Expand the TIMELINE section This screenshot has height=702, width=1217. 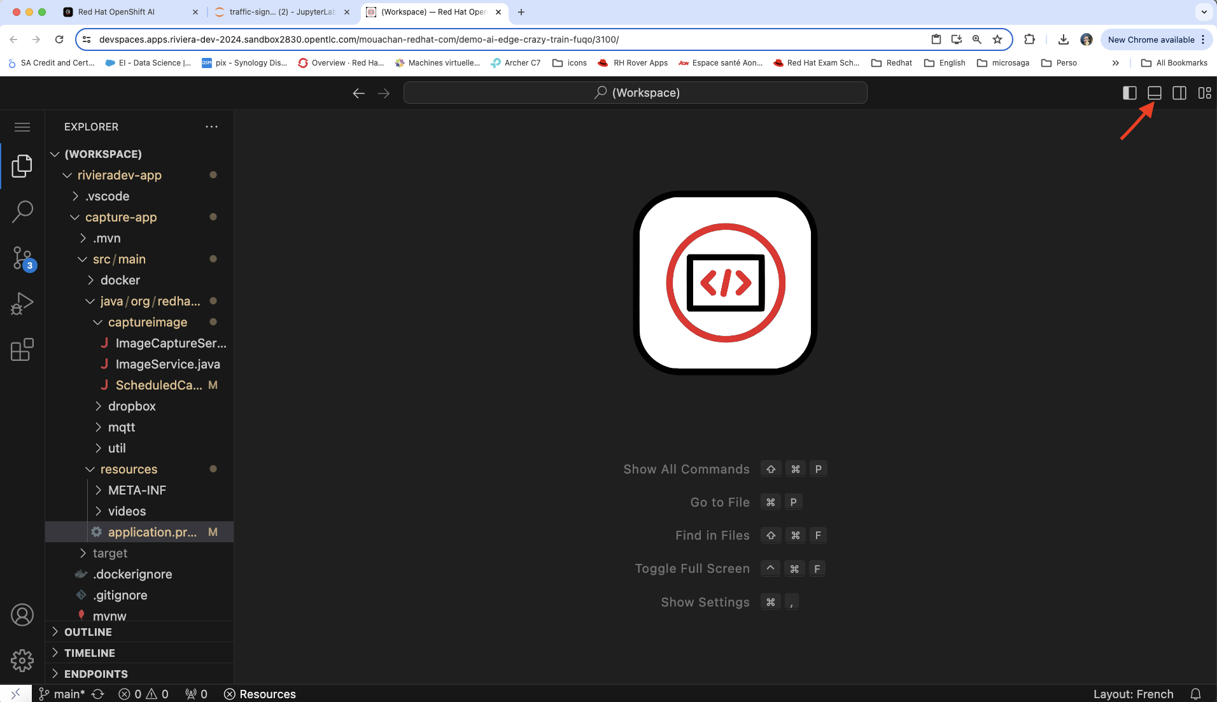(89, 653)
